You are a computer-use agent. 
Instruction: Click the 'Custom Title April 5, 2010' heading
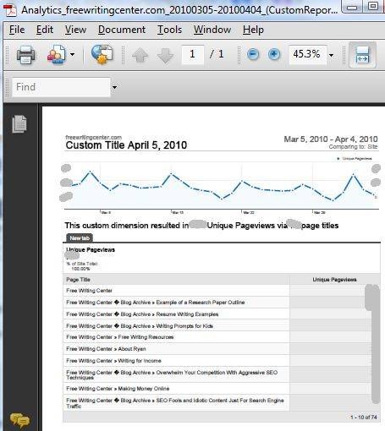126,145
